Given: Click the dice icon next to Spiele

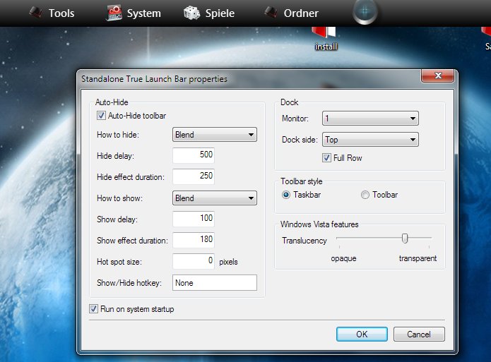Looking at the screenshot, I should 191,13.
